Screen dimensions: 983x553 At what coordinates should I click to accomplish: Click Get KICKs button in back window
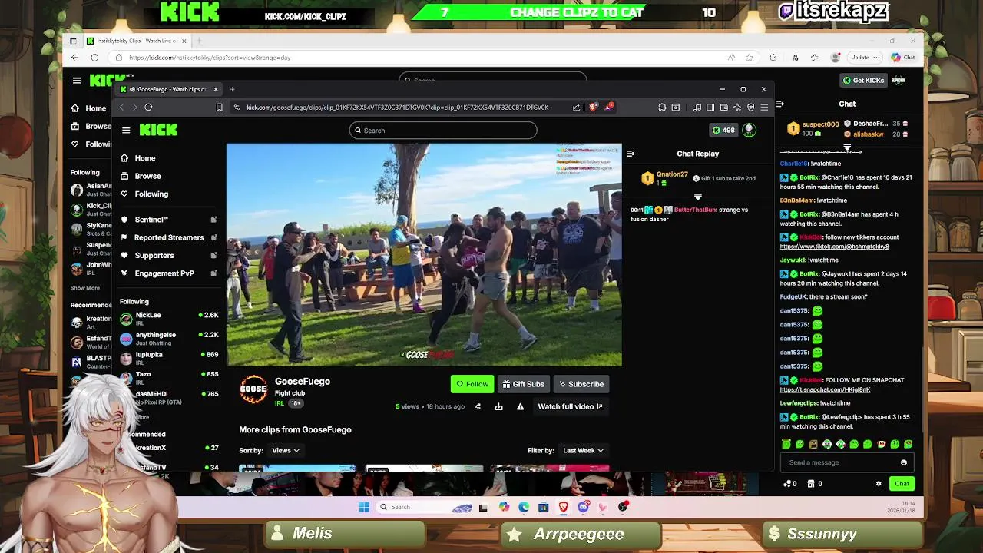863,80
